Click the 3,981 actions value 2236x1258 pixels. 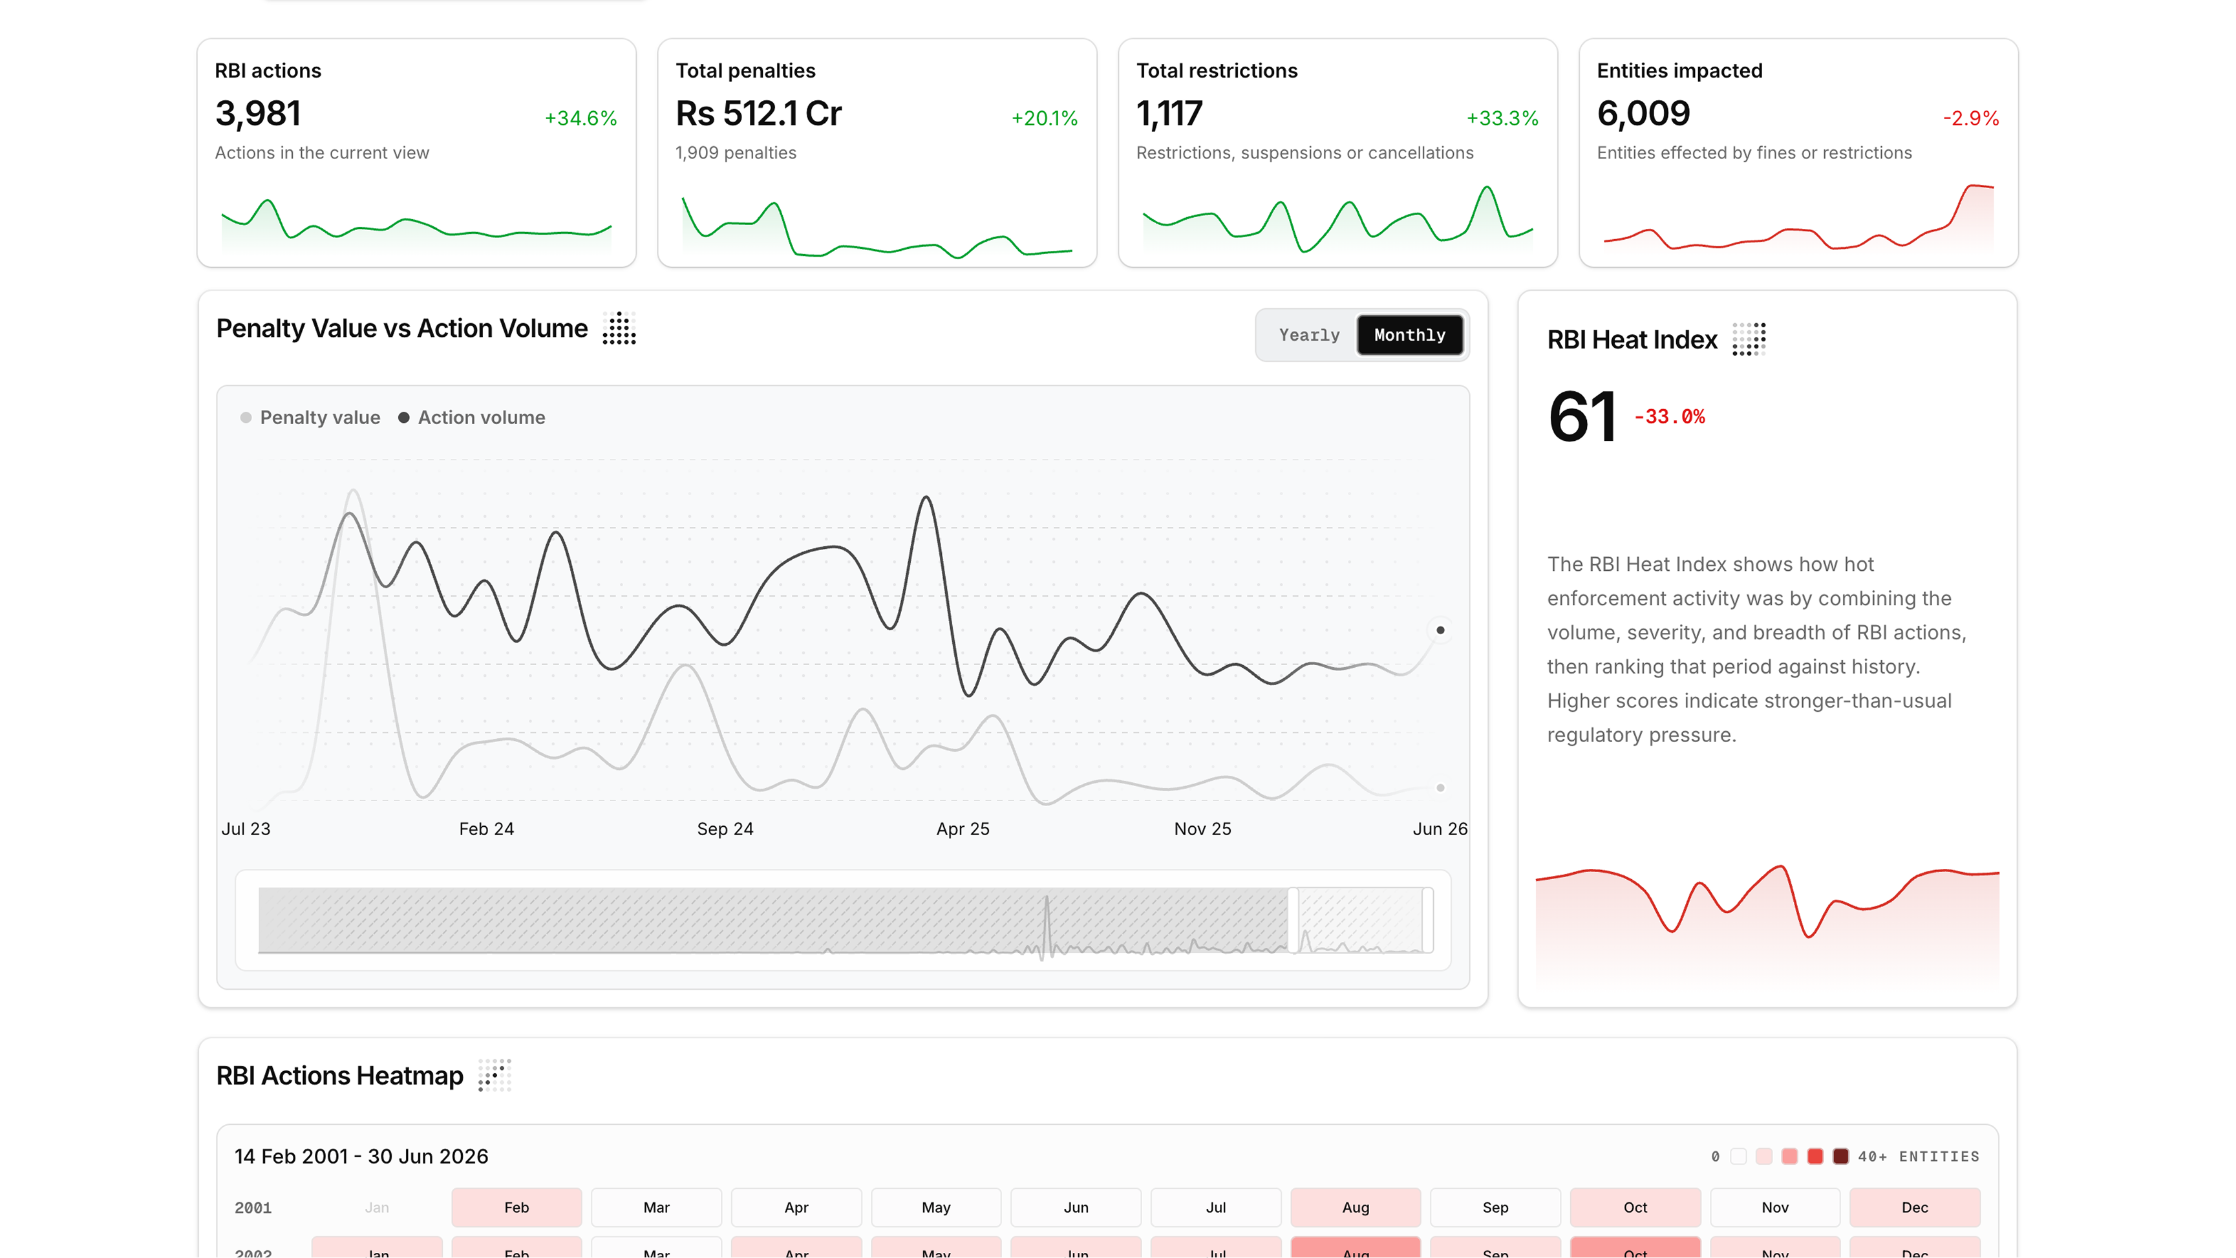(258, 114)
